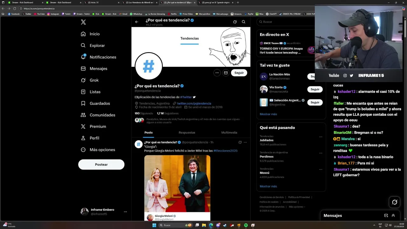
Task: Open the #Elecciones2025 hashtag in the post
Action: pos(225,151)
